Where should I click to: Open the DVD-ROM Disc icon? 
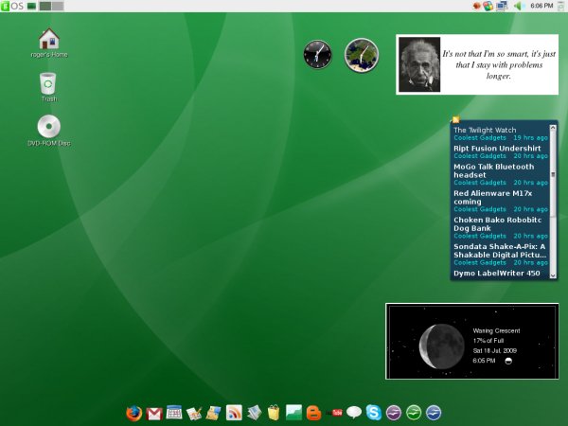click(49, 129)
